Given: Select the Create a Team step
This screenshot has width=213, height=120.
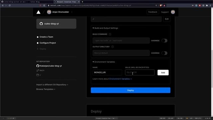Looking at the screenshot, I should pos(46,37).
